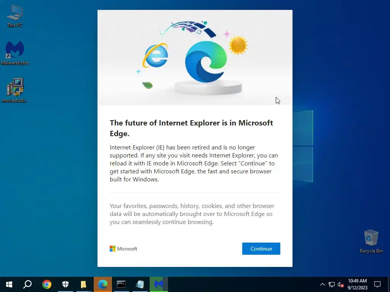
Task: Open network status tray icon
Action: point(332,284)
